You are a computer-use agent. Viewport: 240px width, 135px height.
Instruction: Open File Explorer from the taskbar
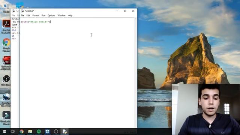[30, 132]
